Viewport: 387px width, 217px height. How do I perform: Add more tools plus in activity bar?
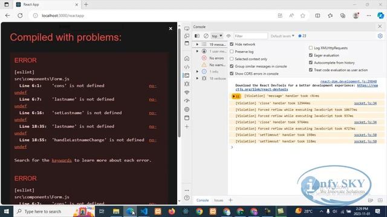pyautogui.click(x=187, y=127)
